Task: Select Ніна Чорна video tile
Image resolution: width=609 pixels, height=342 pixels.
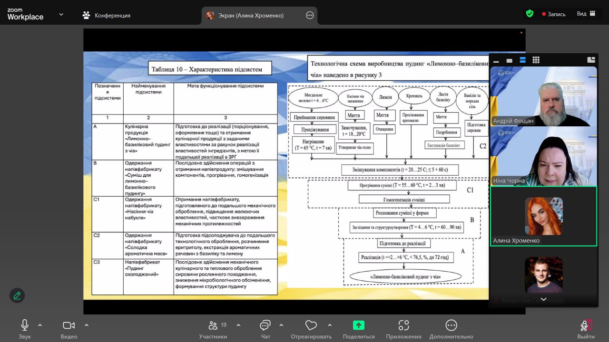Action: 543,156
